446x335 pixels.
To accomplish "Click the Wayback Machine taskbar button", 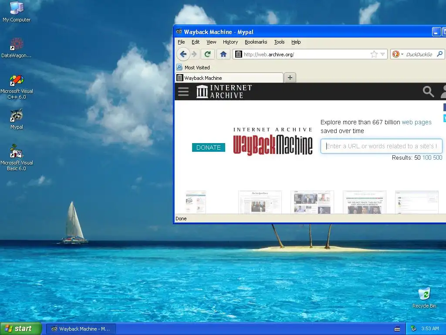I will [x=81, y=329].
